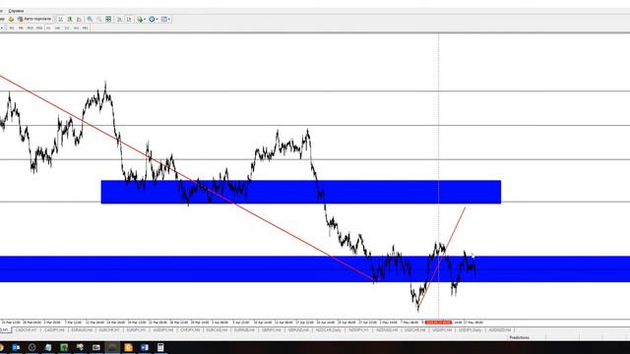The image size is (630, 354).
Task: Open Outlook from the taskbar
Action: point(16,347)
